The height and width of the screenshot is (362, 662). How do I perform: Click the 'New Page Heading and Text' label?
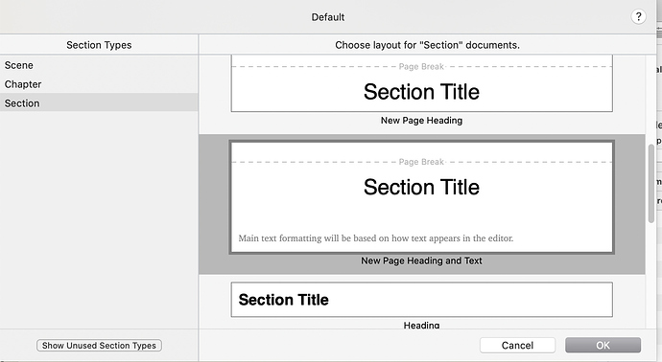click(421, 260)
